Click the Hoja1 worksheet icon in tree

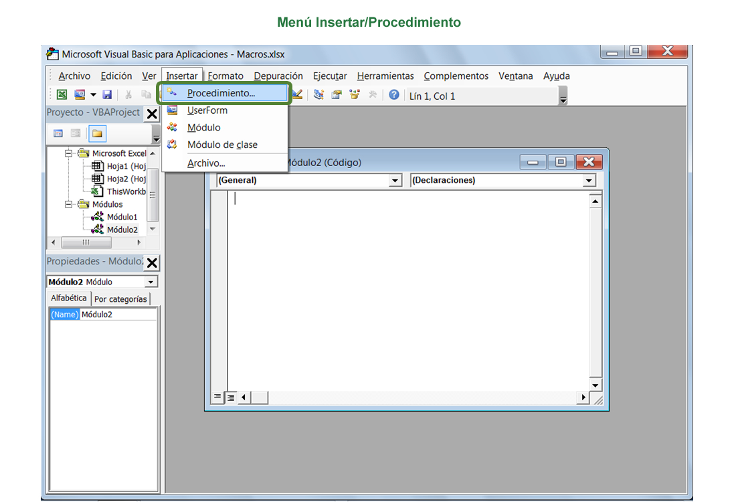[x=97, y=166]
